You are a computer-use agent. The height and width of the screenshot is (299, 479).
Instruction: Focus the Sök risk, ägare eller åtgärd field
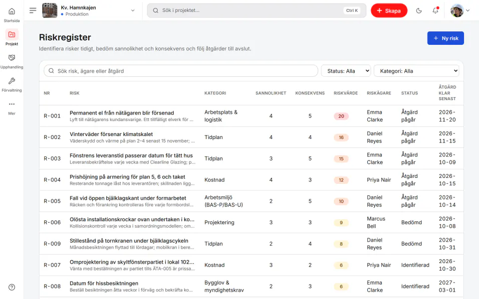tap(181, 71)
